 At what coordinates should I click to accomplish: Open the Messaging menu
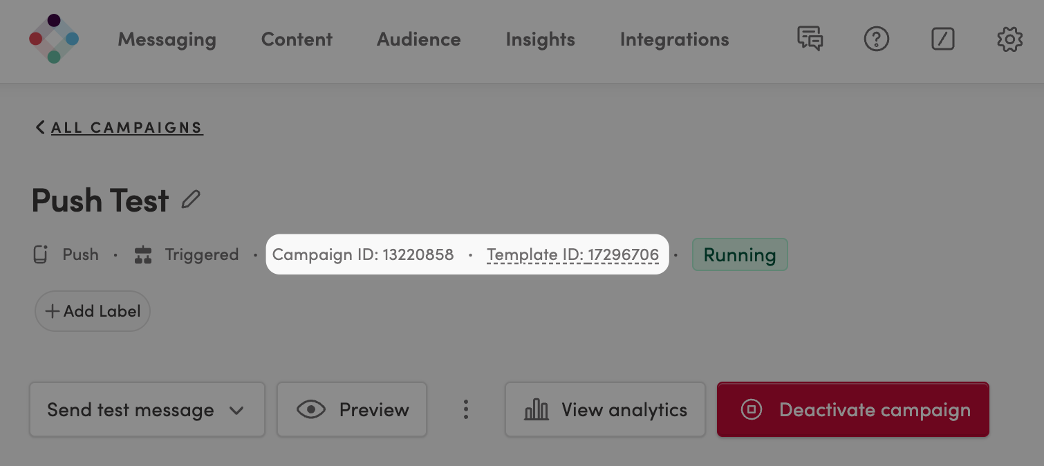[167, 39]
